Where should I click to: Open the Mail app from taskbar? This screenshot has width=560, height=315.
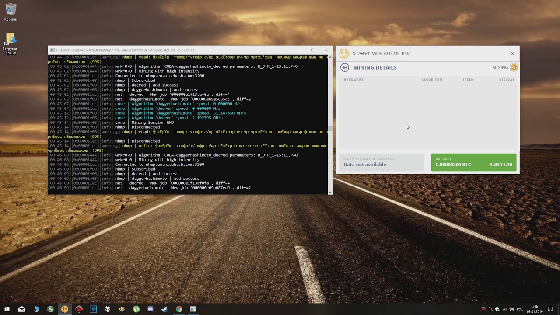pos(22,309)
